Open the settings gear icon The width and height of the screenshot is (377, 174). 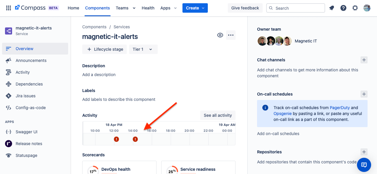355,8
